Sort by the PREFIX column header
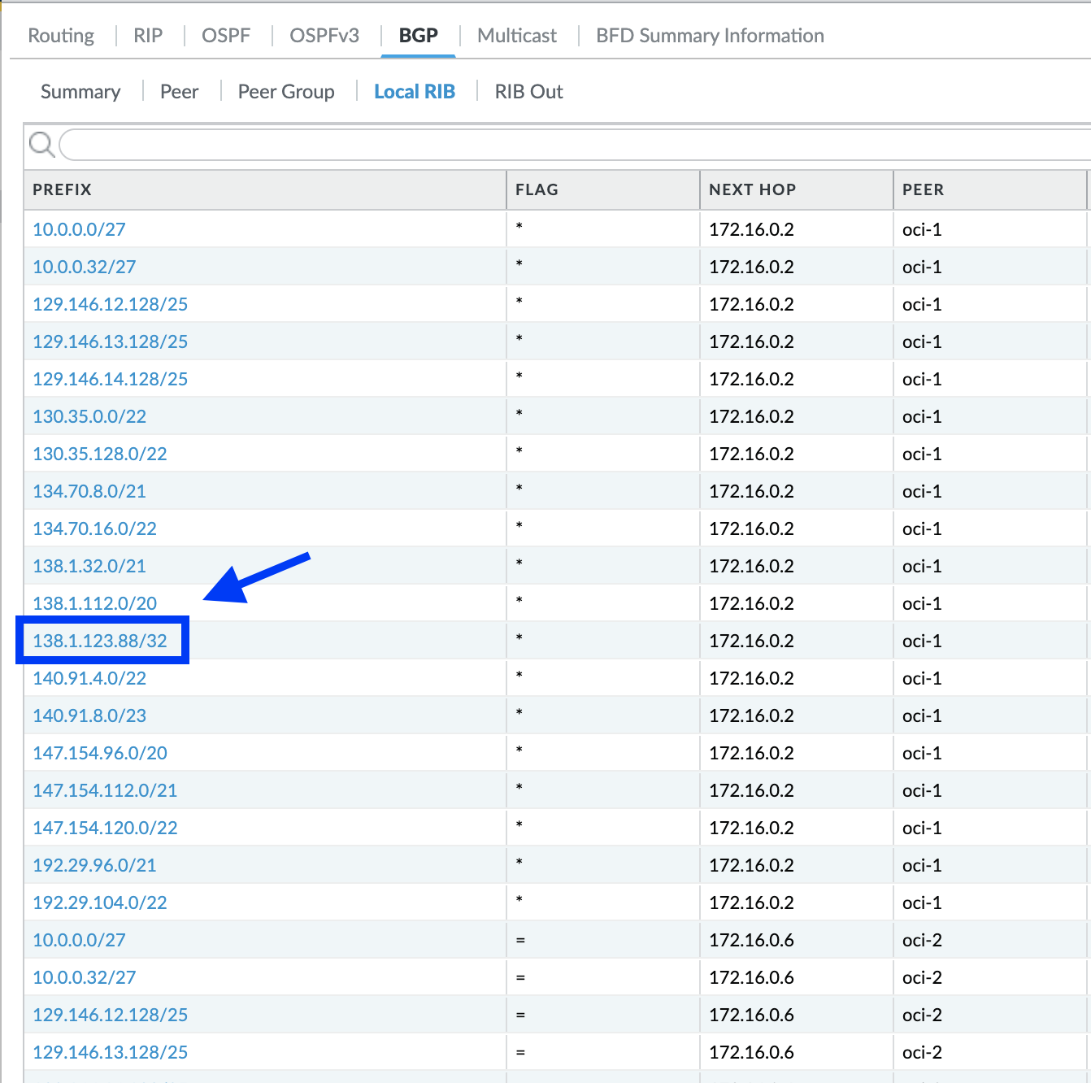 (x=63, y=189)
